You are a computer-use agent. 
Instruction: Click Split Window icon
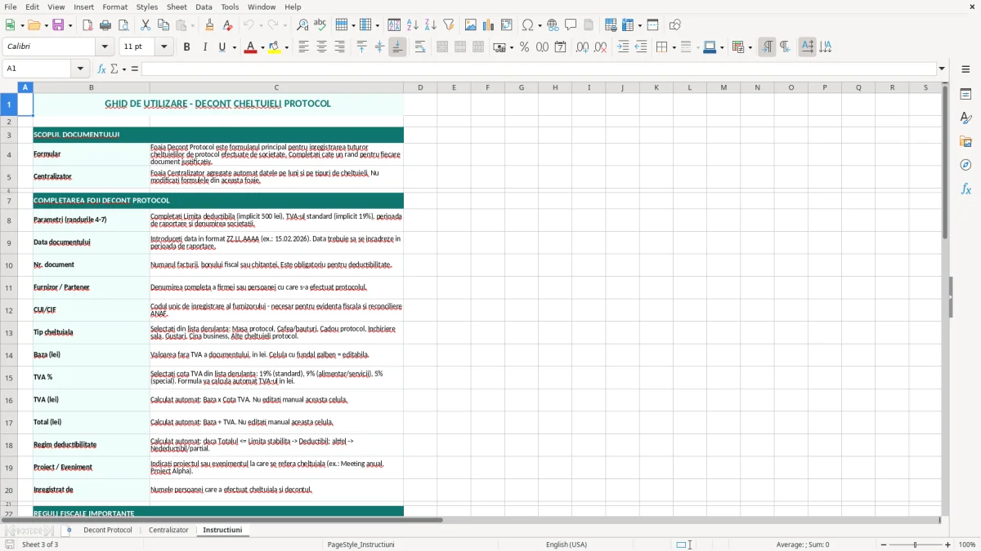click(652, 25)
